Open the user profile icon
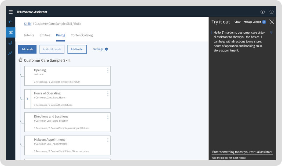 coord(272,12)
